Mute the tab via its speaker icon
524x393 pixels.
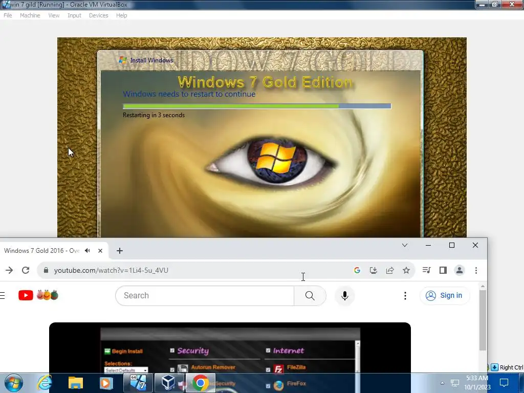pos(88,251)
